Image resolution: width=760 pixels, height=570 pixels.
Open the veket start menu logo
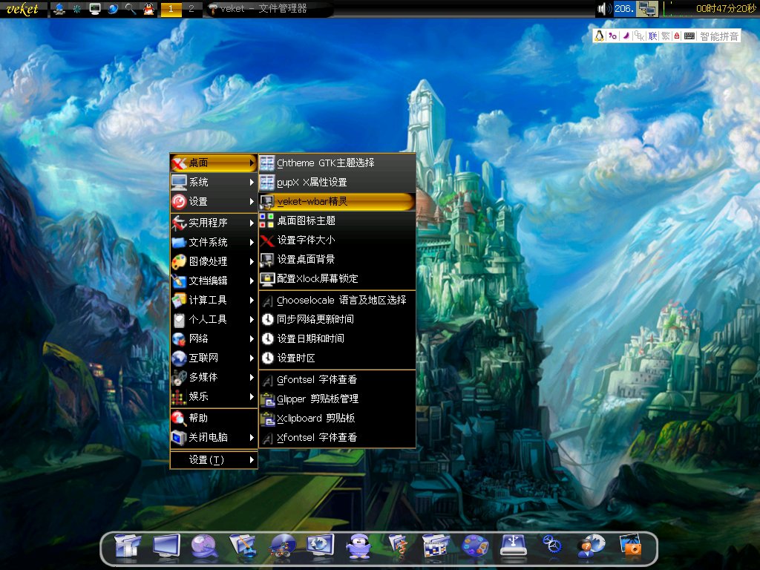pyautogui.click(x=22, y=9)
